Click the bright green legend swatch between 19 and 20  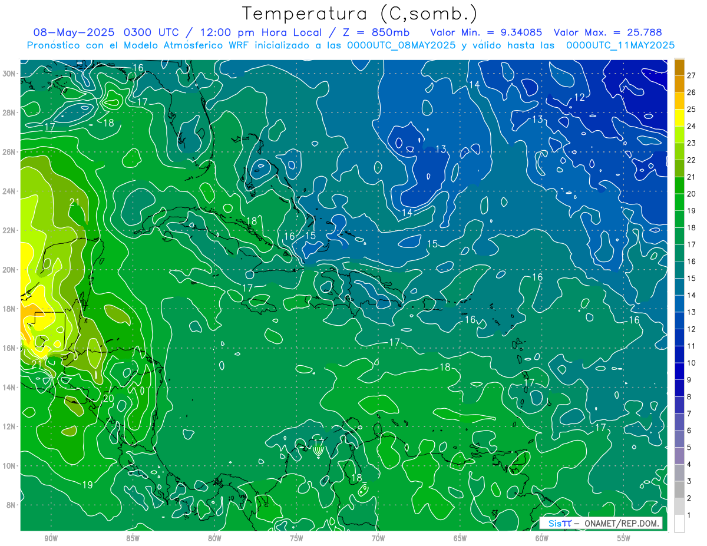coord(679,202)
